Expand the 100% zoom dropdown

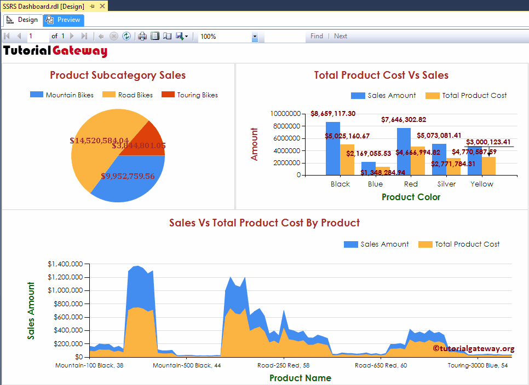click(x=255, y=37)
